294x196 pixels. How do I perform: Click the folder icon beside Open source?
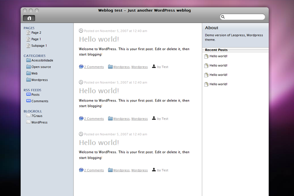coord(28,67)
